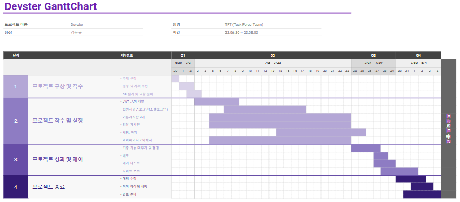Click day 15 in the date row
The image size is (460, 202).
288,71
